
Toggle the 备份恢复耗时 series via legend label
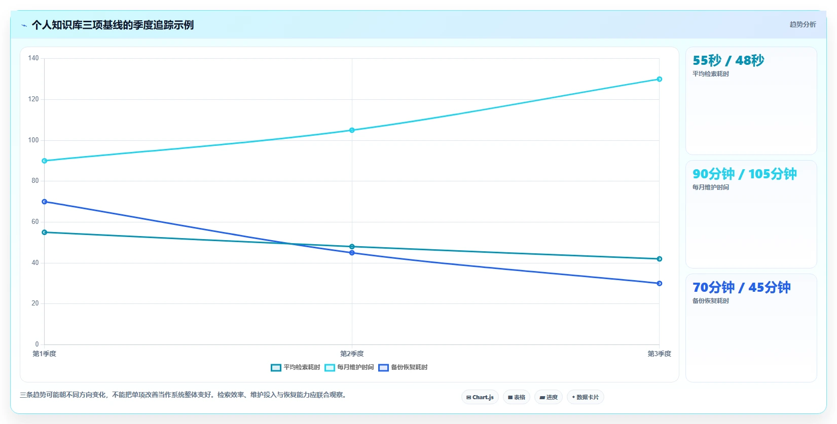pos(409,367)
